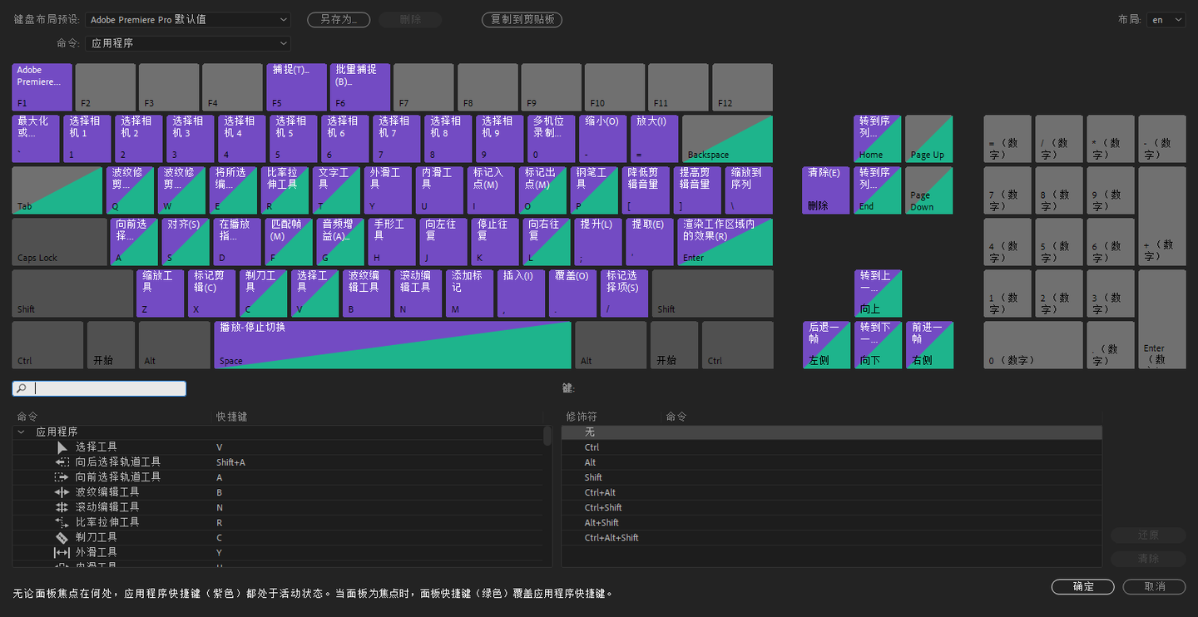Click the F12 key
Image resolution: width=1198 pixels, height=617 pixels.
[x=742, y=87]
